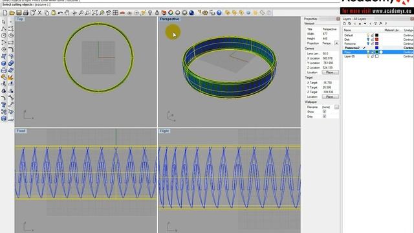Select the Text tool in left toolbar
The width and height of the screenshot is (414, 233).
[4, 105]
